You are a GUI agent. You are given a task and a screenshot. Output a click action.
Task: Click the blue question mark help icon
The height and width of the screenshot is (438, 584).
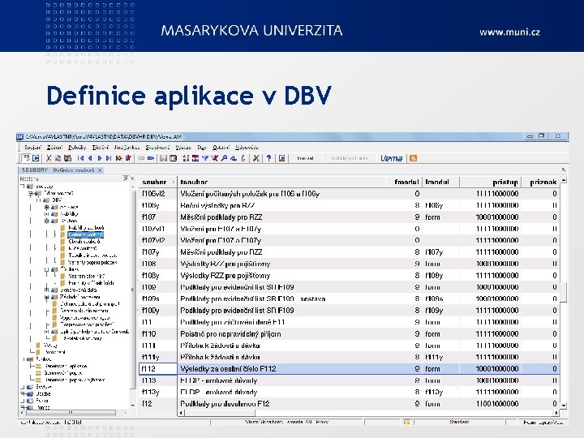[269, 158]
